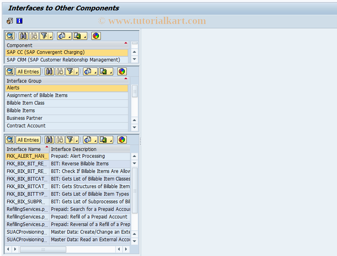This screenshot has width=337, height=256.
Task: Select the Alerts interface group
Action: click(67, 88)
